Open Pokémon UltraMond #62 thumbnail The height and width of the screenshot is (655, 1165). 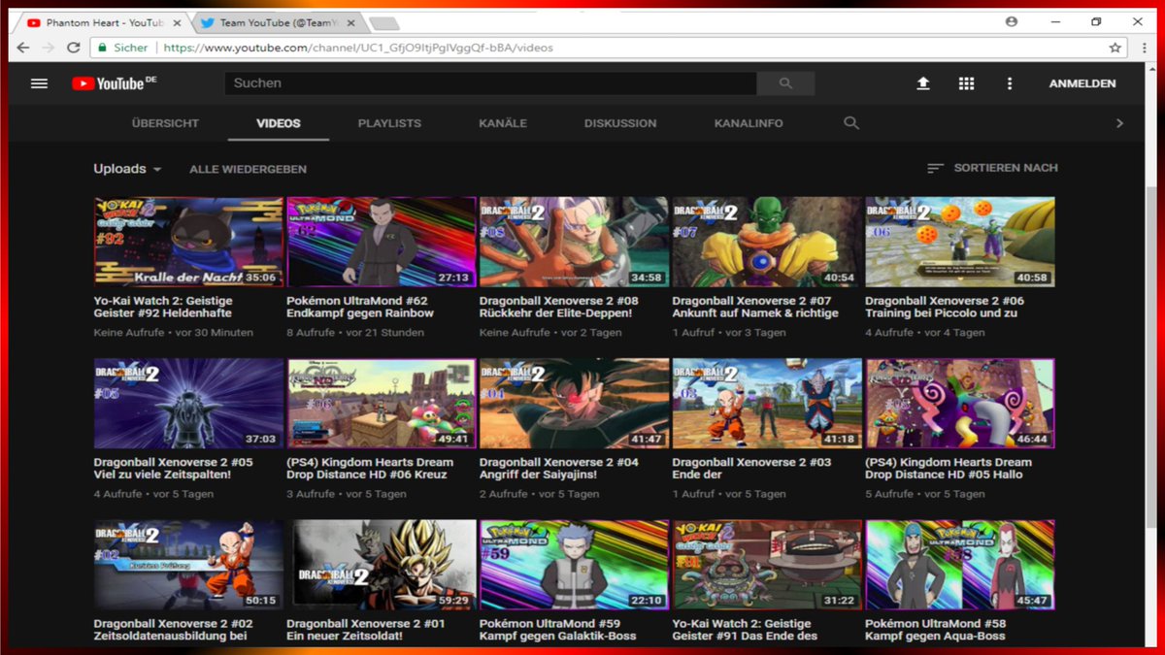pos(381,243)
